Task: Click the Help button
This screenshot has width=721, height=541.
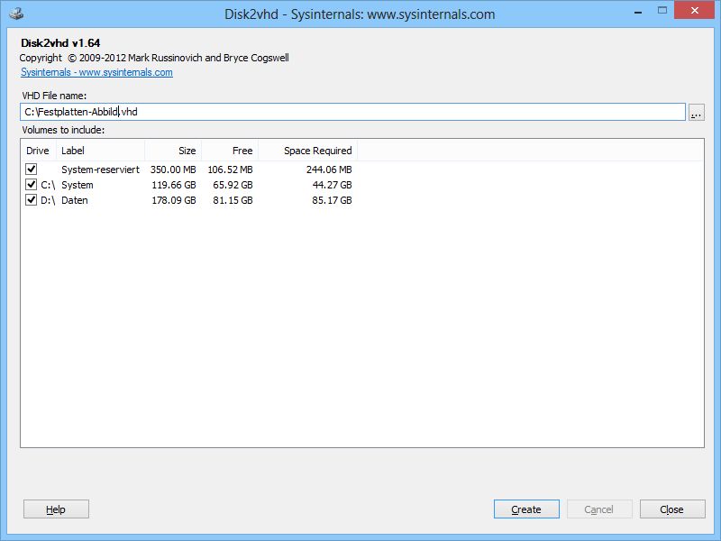Action: click(x=56, y=509)
